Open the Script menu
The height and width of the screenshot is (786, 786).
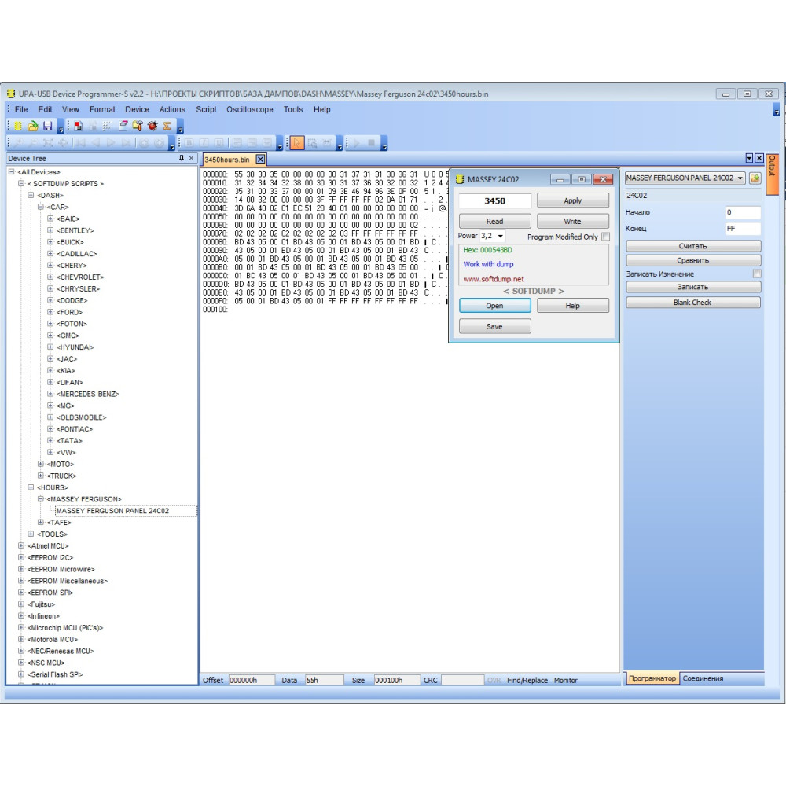(x=206, y=109)
